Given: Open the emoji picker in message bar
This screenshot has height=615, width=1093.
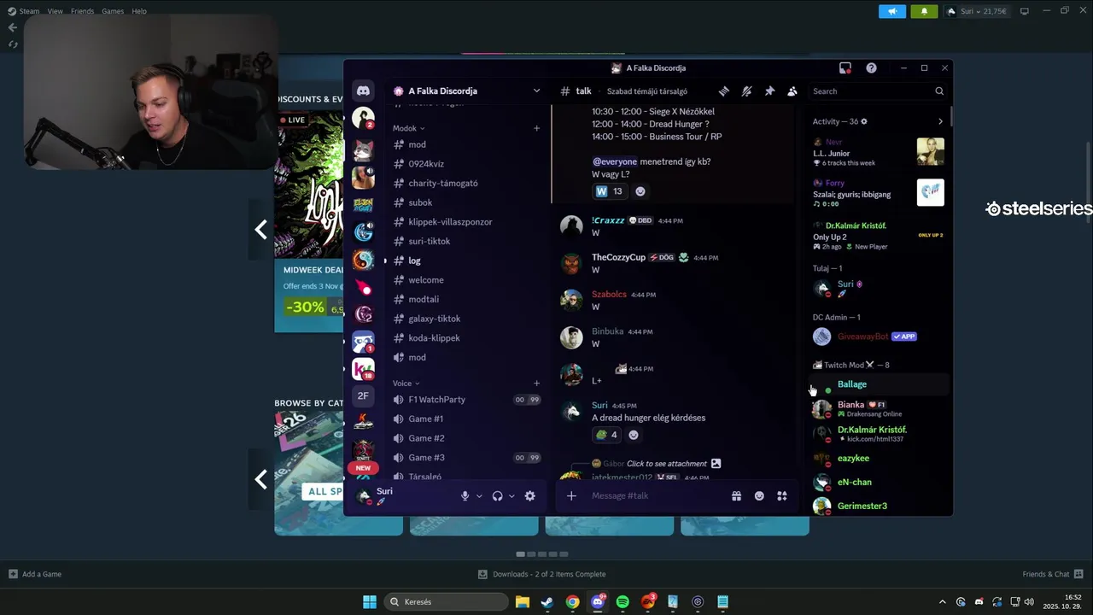Looking at the screenshot, I should click(x=759, y=496).
